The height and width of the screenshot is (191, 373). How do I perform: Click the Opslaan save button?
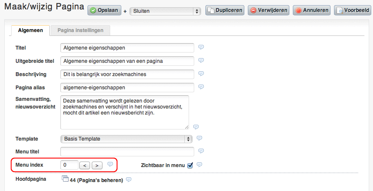(104, 10)
